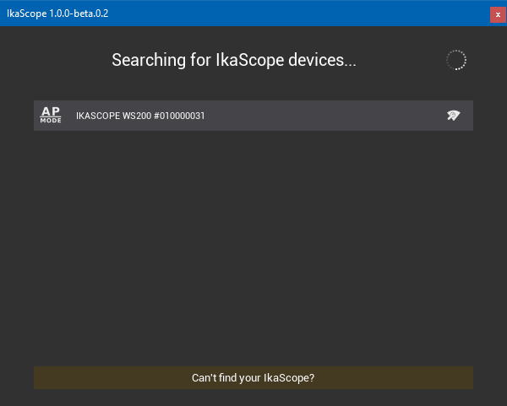Click the probe icon on the WS200 row
This screenshot has width=507, height=406.
point(453,115)
